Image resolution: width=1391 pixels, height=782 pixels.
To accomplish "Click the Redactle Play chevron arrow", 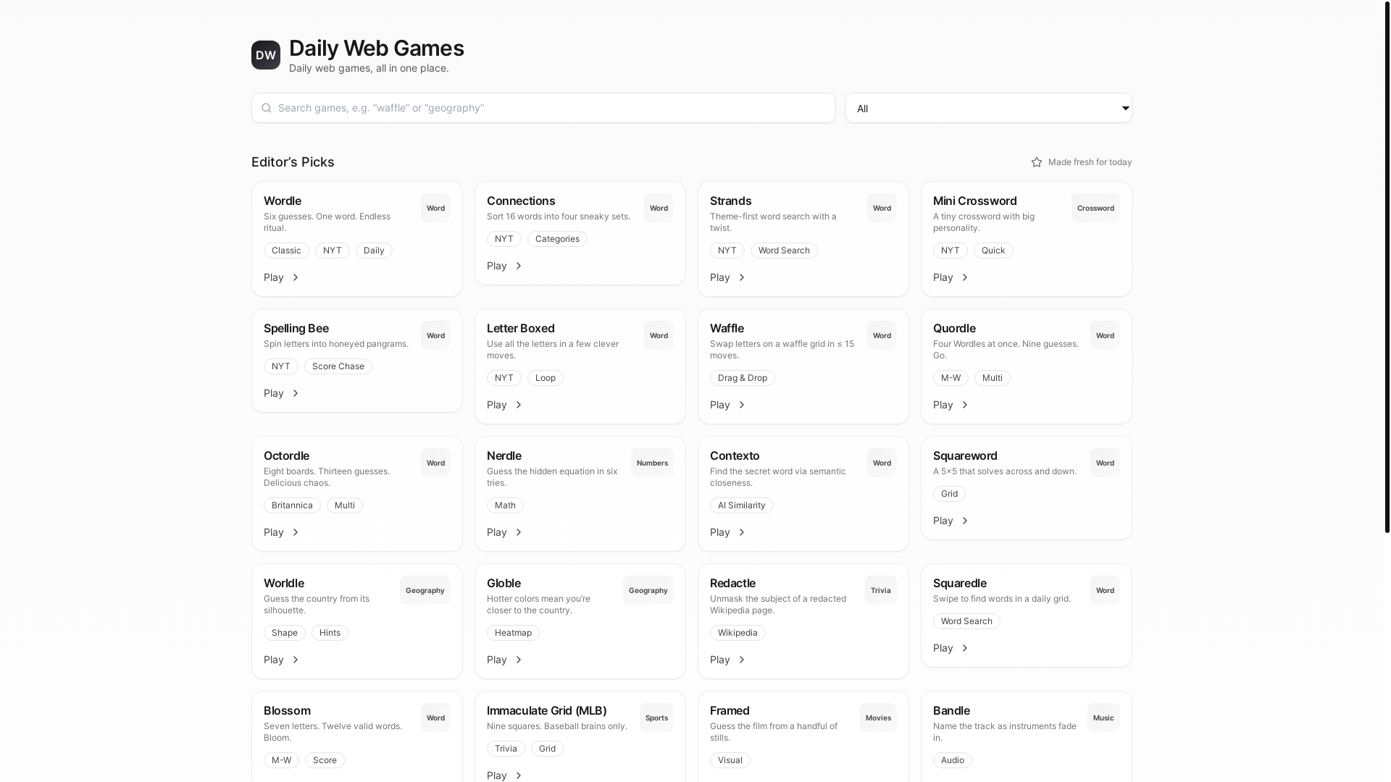I will [742, 660].
